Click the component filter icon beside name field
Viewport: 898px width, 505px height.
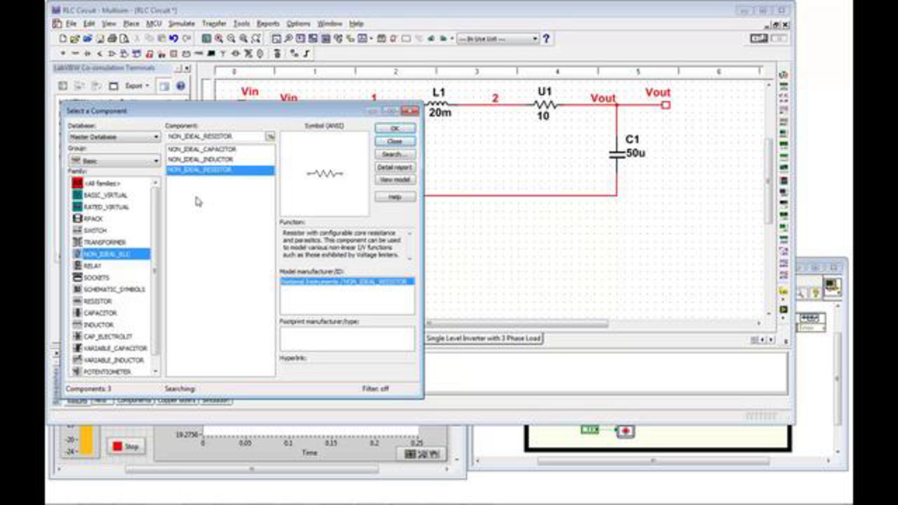pos(270,137)
